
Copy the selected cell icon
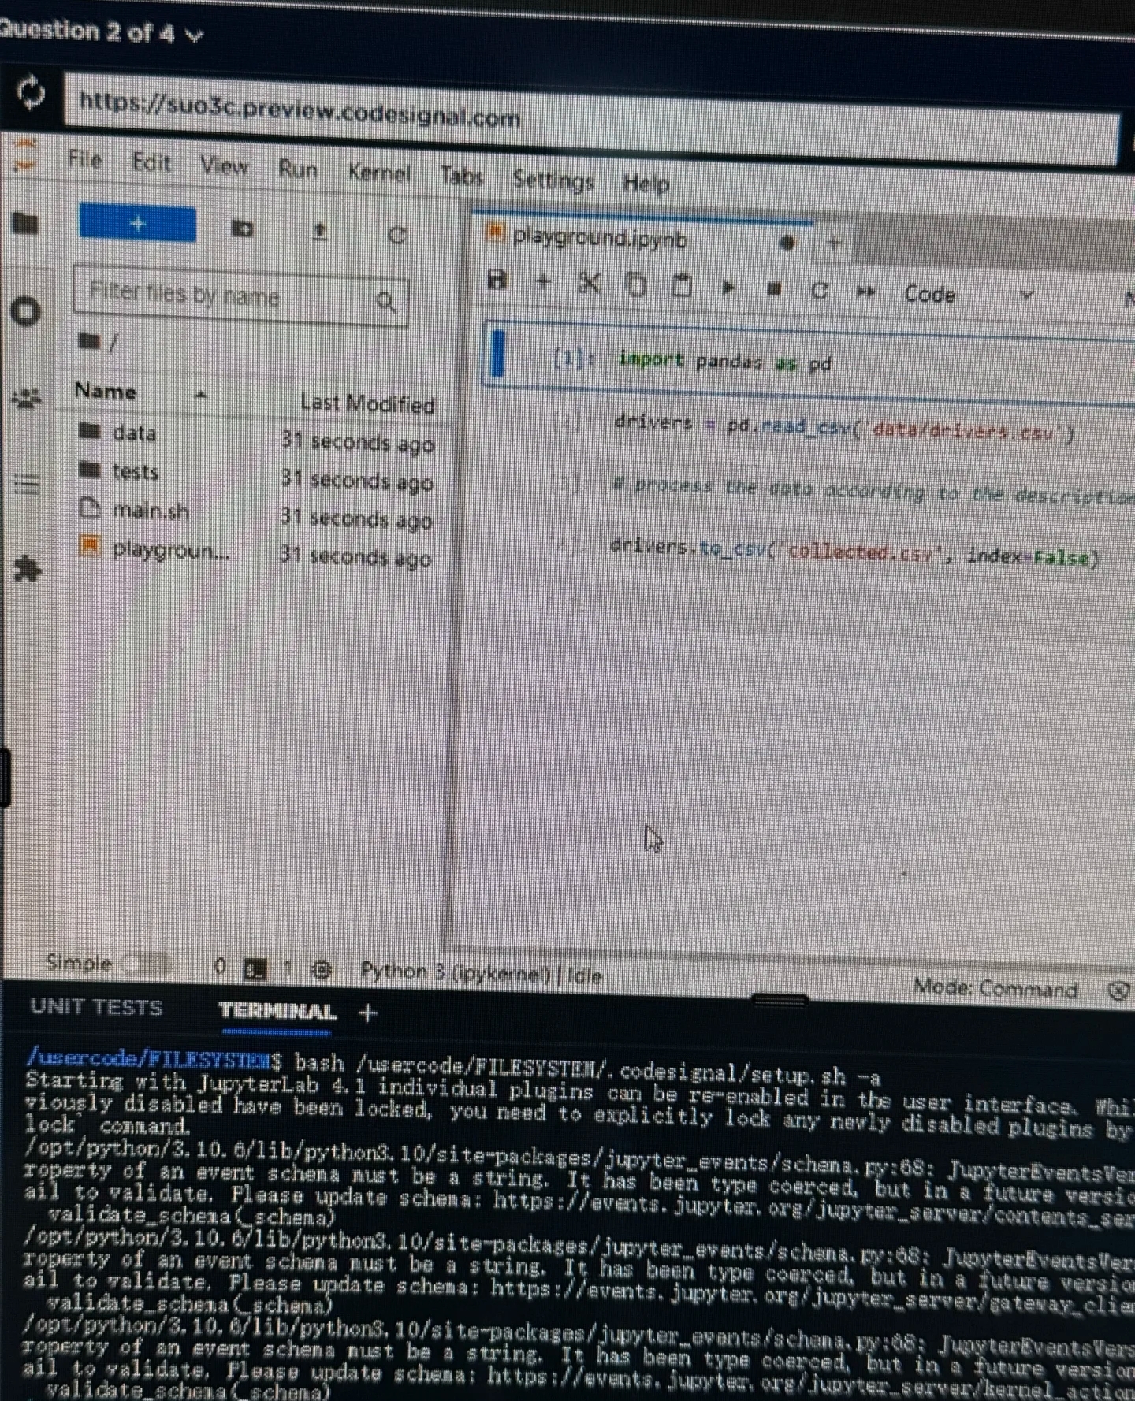tap(635, 284)
